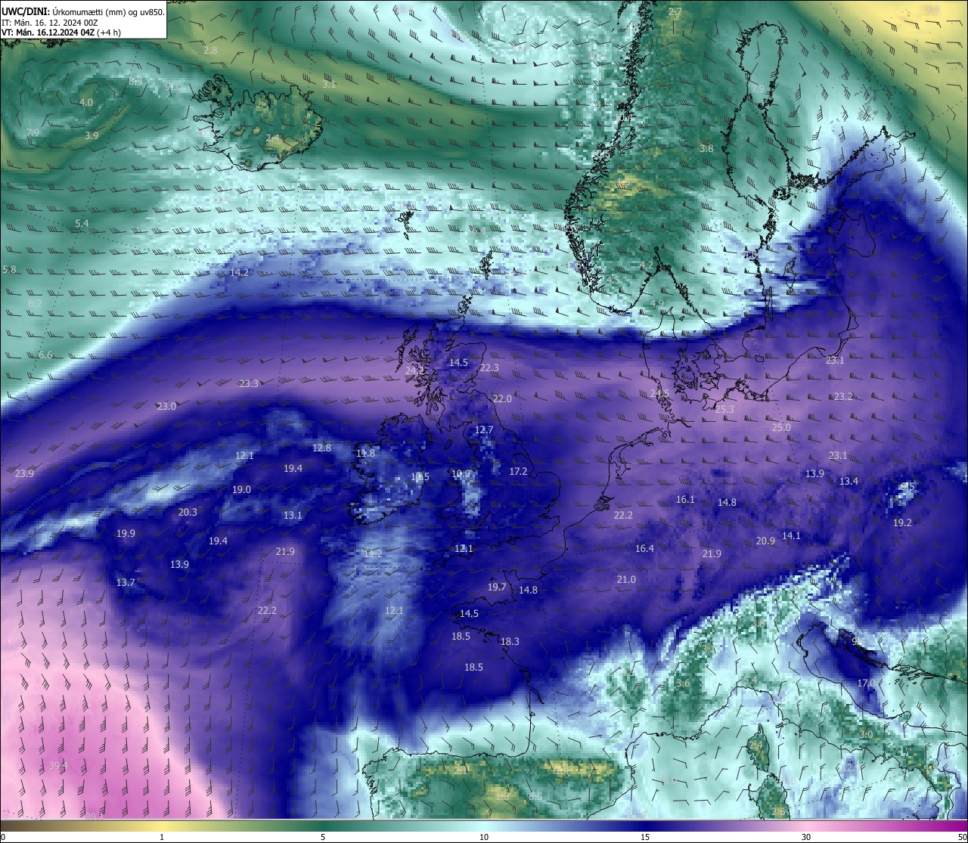968x843 pixels.
Task: Select the "23.3" value label
Action: coord(249,383)
